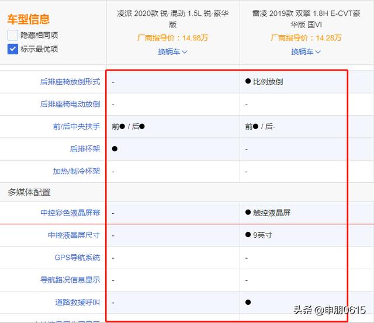
Task: Open 换辆车 dropdown for 凌派 2020款
Action: tap(172, 52)
